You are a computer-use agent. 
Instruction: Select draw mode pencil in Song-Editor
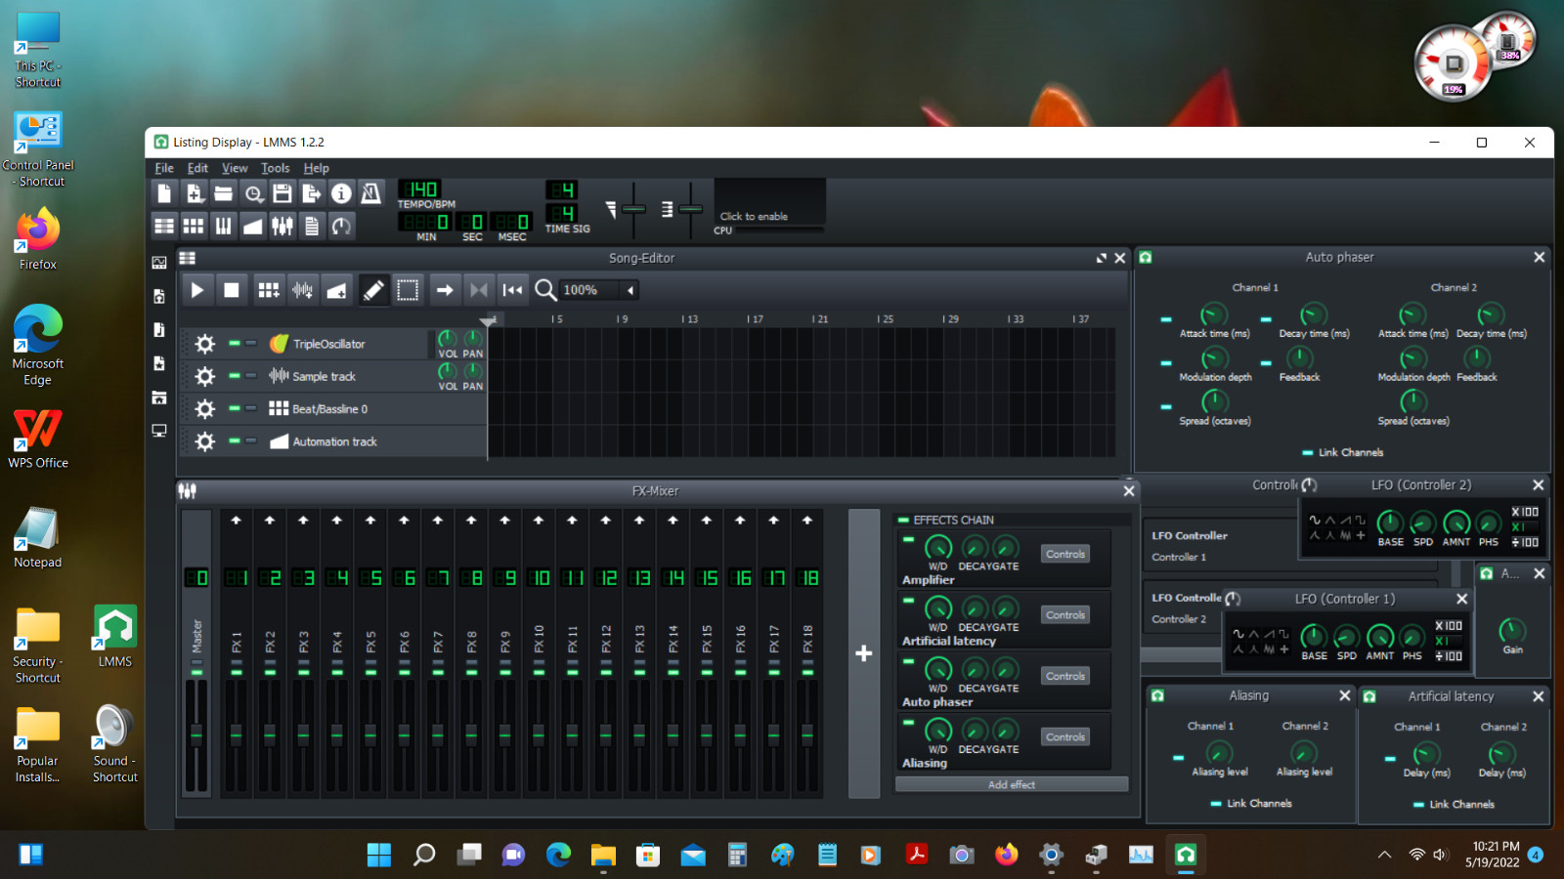(373, 290)
